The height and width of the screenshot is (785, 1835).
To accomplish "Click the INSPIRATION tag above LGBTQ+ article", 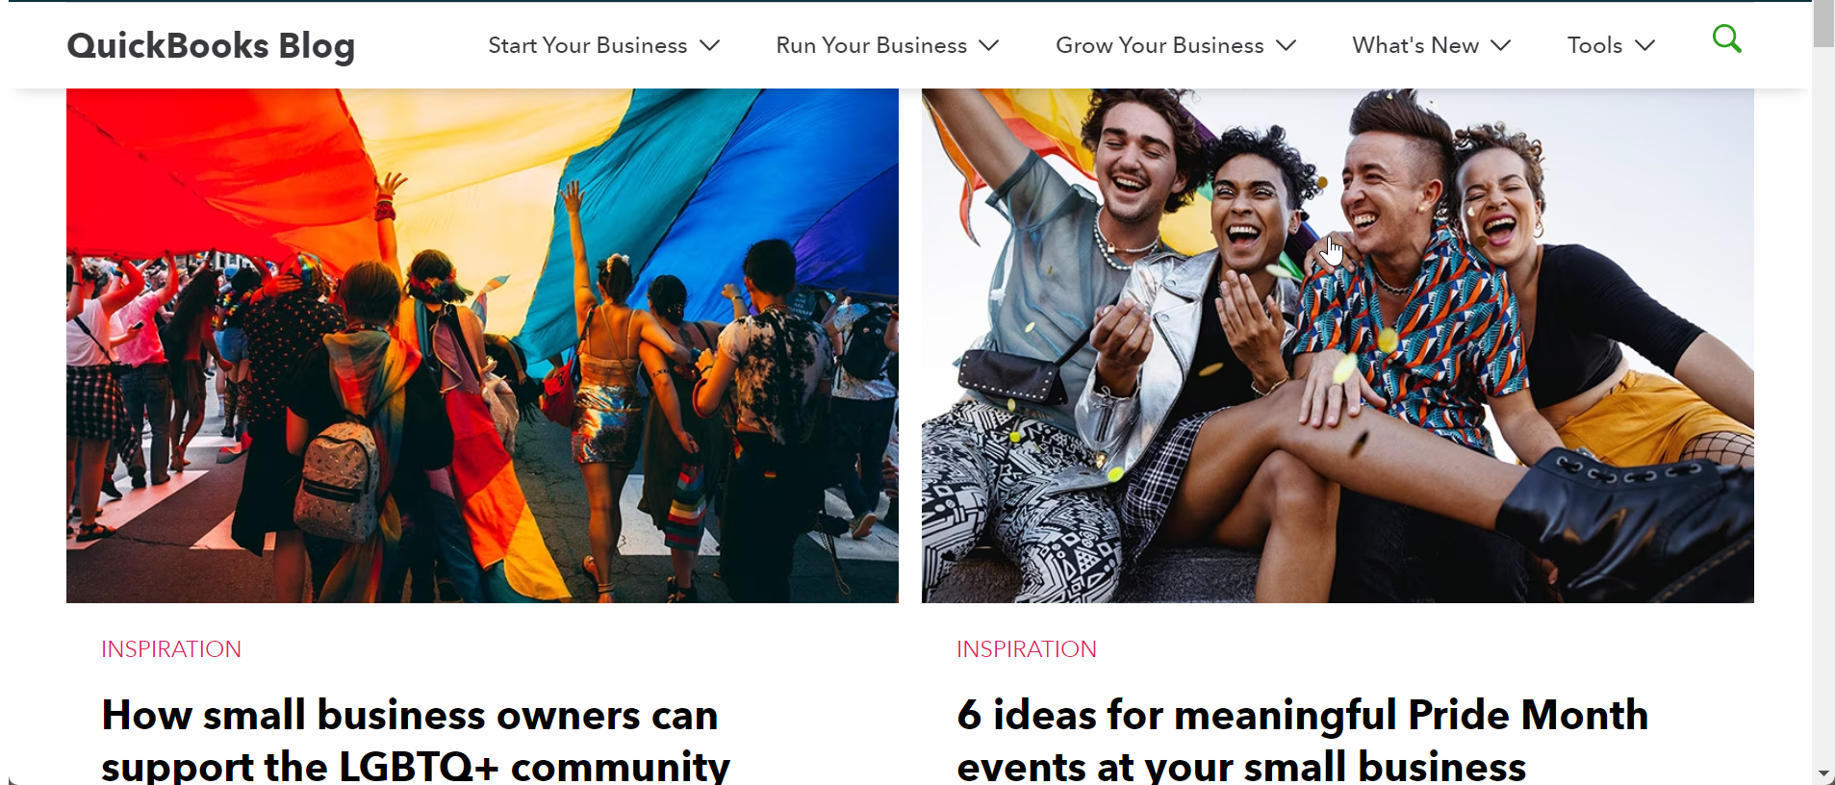I will point(171,649).
